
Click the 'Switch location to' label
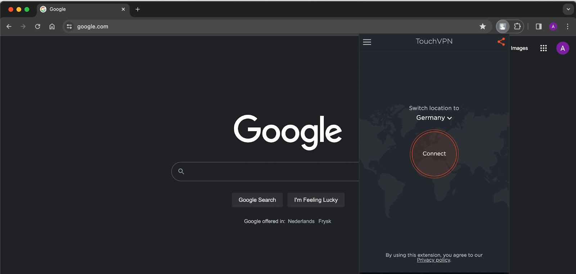coord(434,108)
